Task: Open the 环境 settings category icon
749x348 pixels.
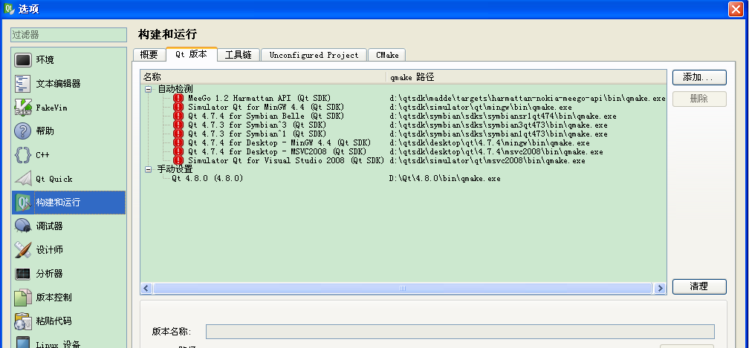Action: coord(23,60)
